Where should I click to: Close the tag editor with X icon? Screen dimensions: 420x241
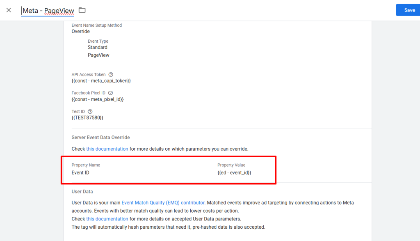[x=9, y=10]
